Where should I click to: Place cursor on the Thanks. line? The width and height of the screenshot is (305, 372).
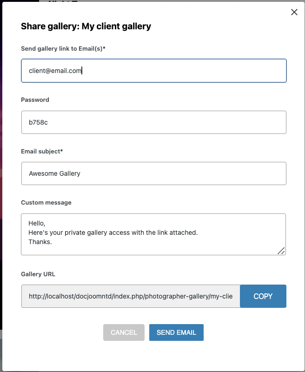(40, 242)
